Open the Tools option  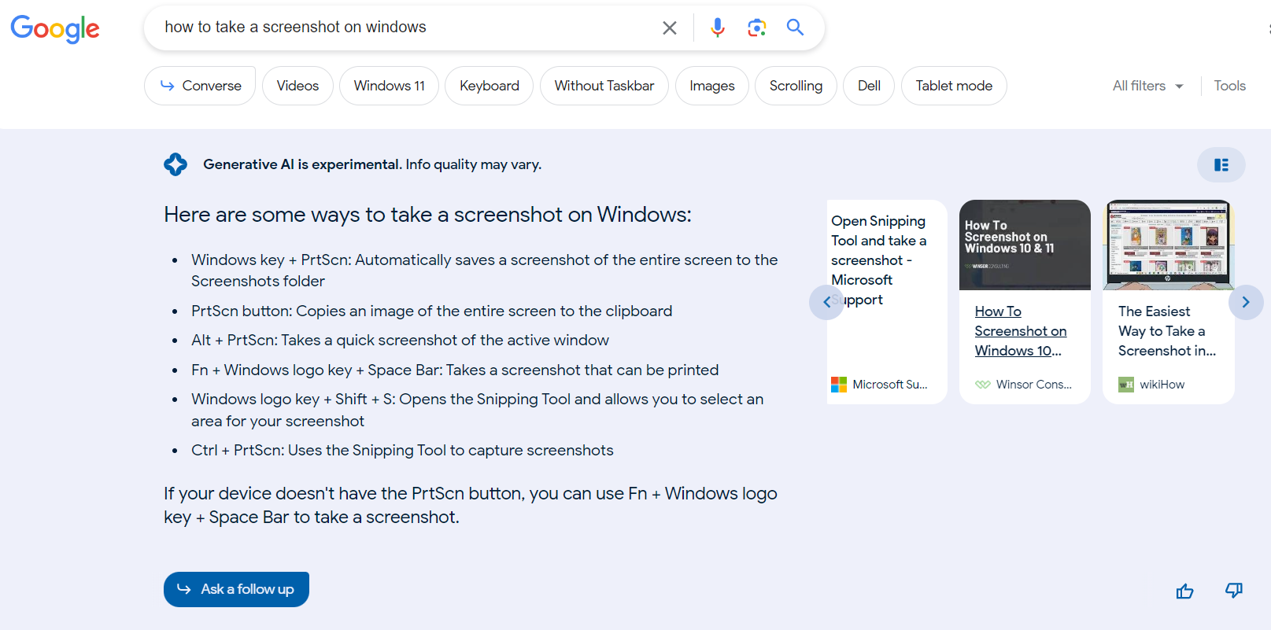point(1229,86)
